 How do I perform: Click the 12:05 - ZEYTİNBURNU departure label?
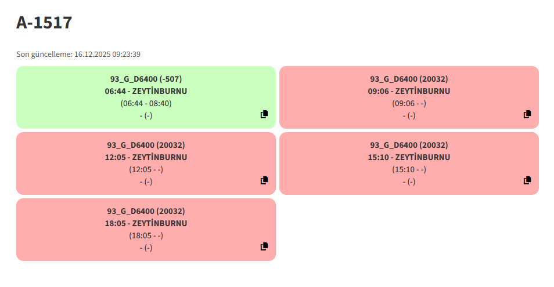(x=146, y=157)
